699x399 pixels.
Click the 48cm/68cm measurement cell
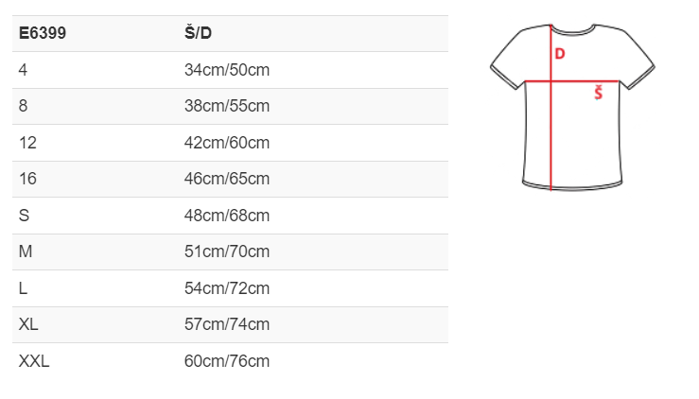[x=227, y=216]
